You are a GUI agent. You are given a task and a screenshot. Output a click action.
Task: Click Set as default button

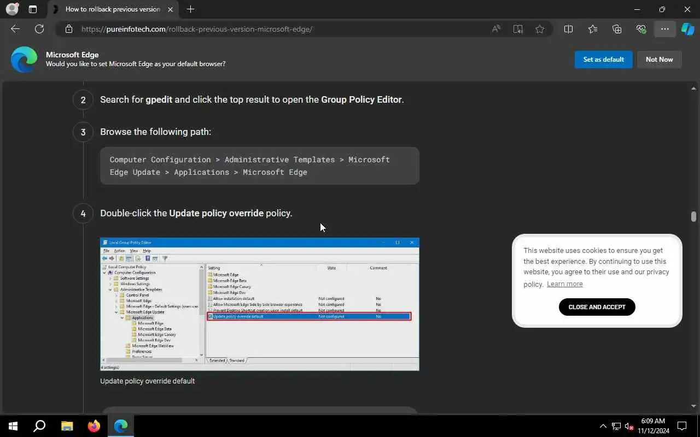[x=604, y=60]
